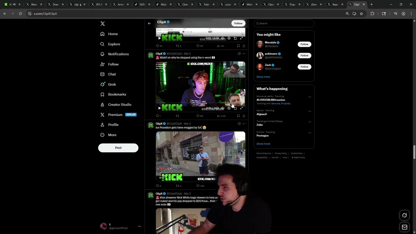Open Creator Studio in the sidebar
Viewport: 416px width, 234px height.
(116, 104)
